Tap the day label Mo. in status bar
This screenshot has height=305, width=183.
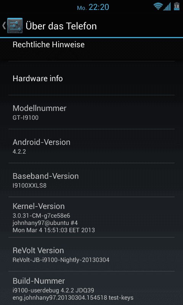pyautogui.click(x=82, y=8)
